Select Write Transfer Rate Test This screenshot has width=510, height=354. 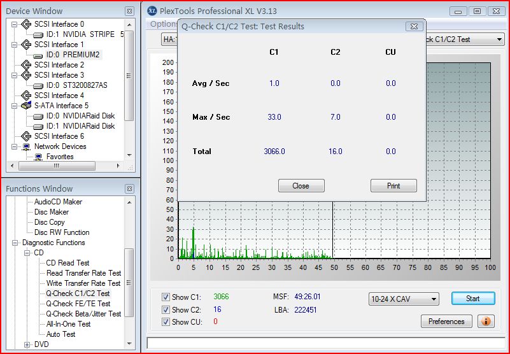(x=83, y=283)
